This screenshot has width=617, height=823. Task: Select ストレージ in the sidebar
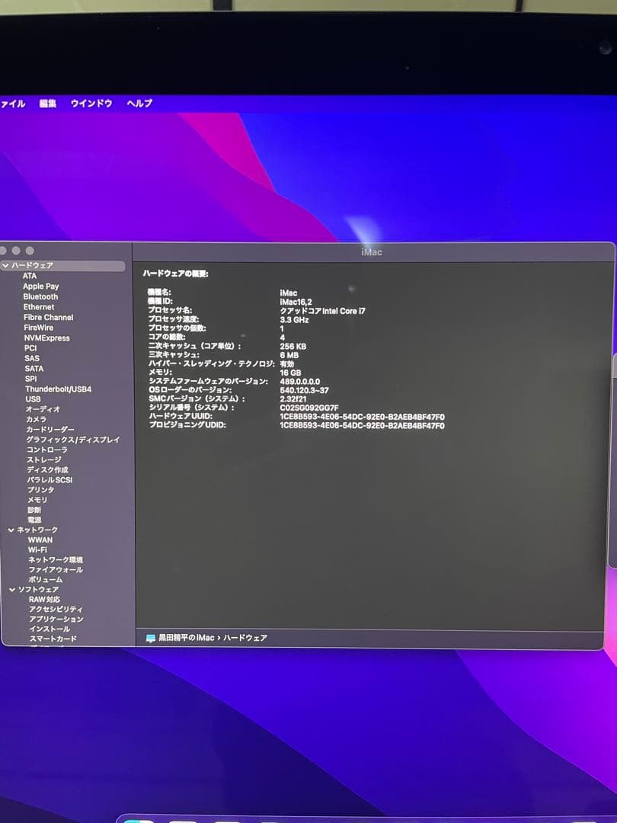(44, 460)
